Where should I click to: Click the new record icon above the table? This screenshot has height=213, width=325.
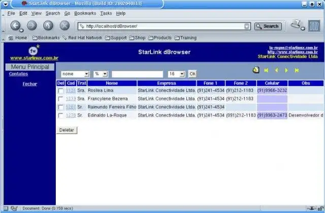tap(256, 70)
